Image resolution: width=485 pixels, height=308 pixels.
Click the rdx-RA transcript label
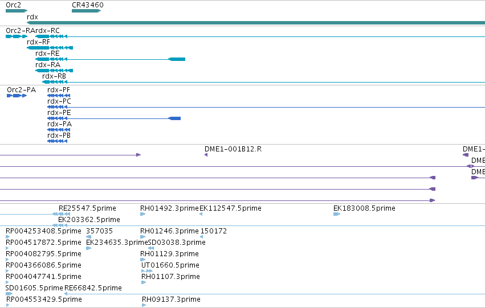click(x=48, y=65)
